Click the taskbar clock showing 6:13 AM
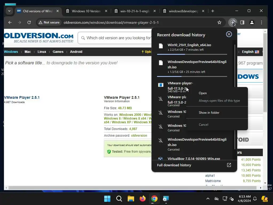Viewport: 273px width, 205px height. tap(244, 199)
